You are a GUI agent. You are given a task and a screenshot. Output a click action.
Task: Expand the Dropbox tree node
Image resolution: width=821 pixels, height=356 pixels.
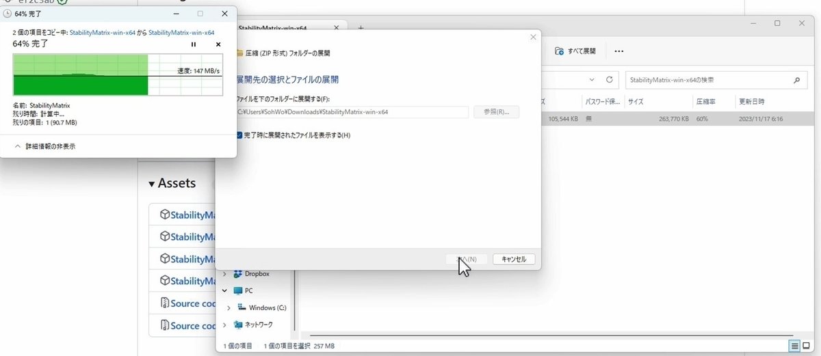pyautogui.click(x=224, y=274)
